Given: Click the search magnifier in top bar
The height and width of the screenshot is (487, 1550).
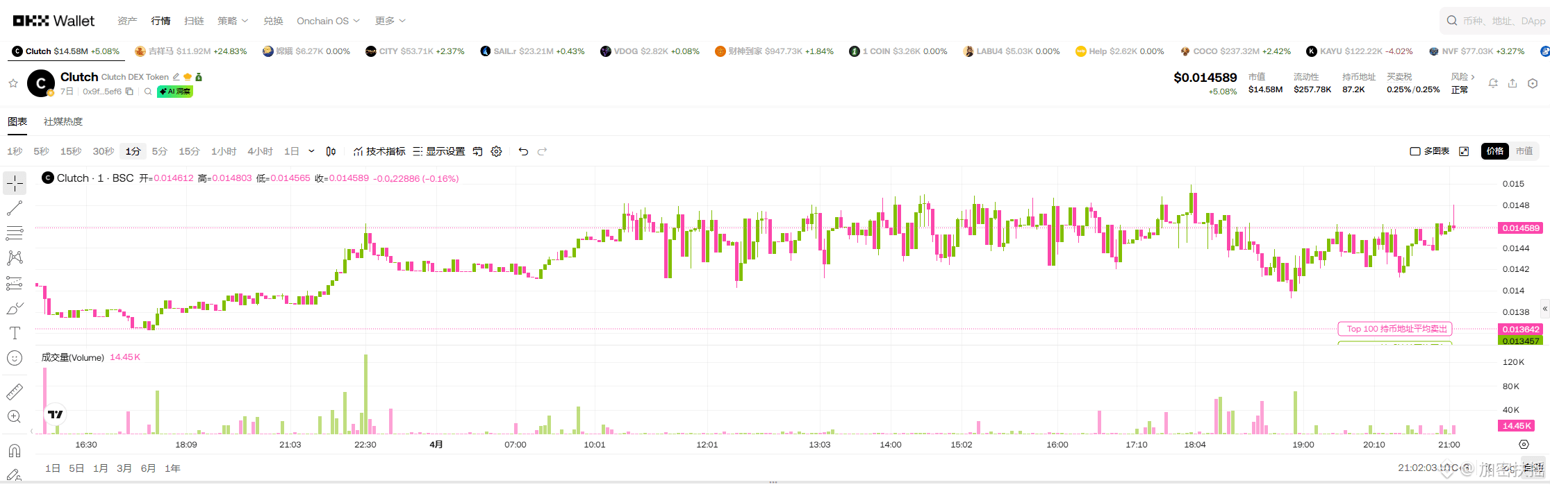Looking at the screenshot, I should click(x=1452, y=21).
